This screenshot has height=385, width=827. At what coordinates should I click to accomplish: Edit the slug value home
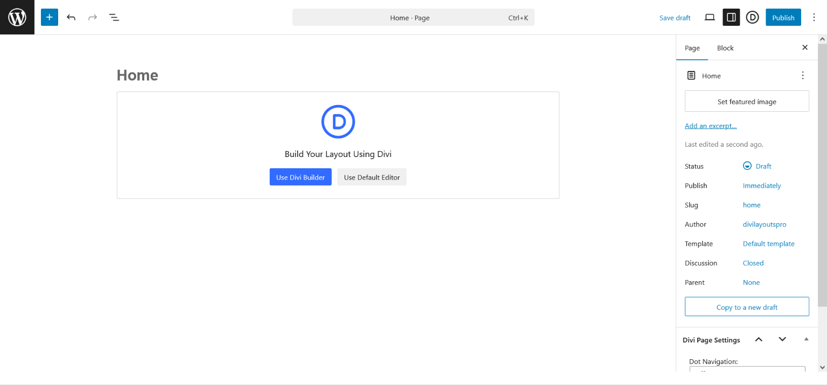point(752,205)
